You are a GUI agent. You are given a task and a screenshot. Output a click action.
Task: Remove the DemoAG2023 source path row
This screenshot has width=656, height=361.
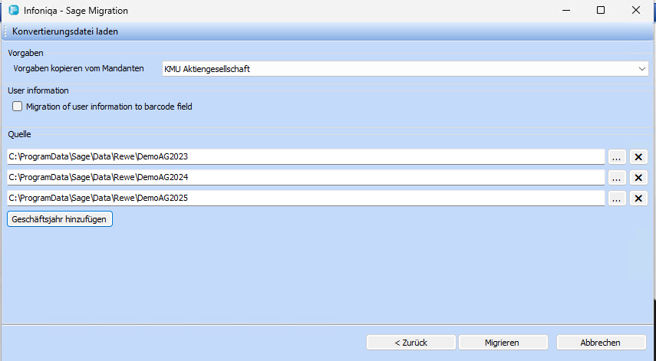tap(638, 156)
